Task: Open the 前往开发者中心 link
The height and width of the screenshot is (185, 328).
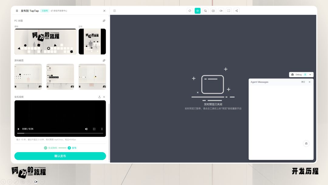Action: [x=59, y=11]
